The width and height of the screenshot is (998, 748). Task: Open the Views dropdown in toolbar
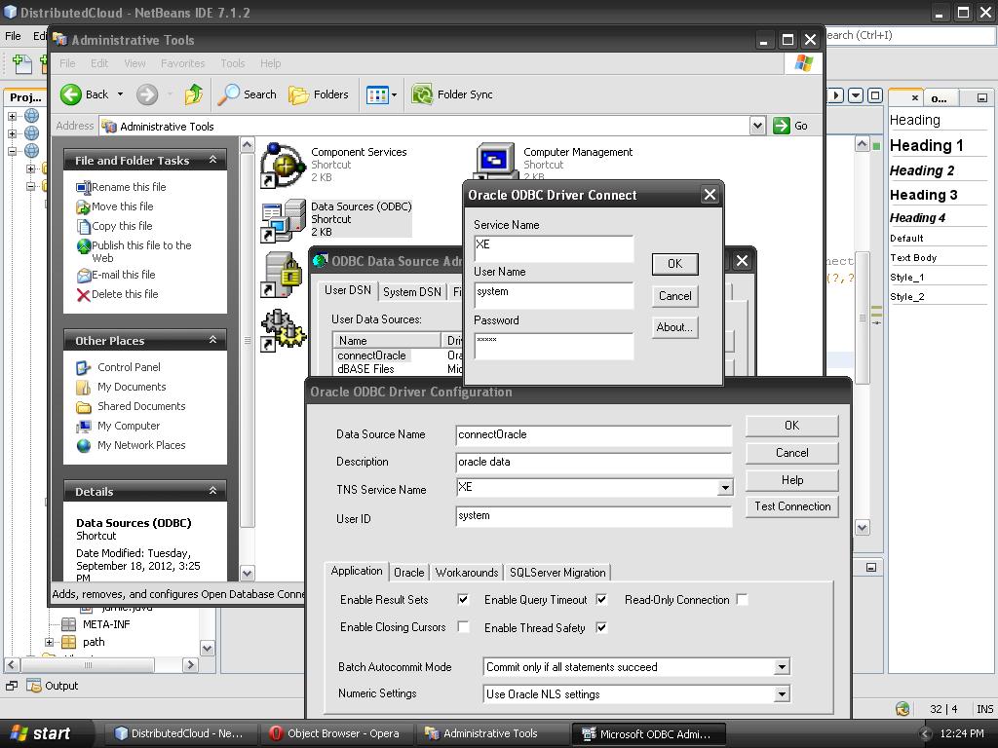click(394, 94)
